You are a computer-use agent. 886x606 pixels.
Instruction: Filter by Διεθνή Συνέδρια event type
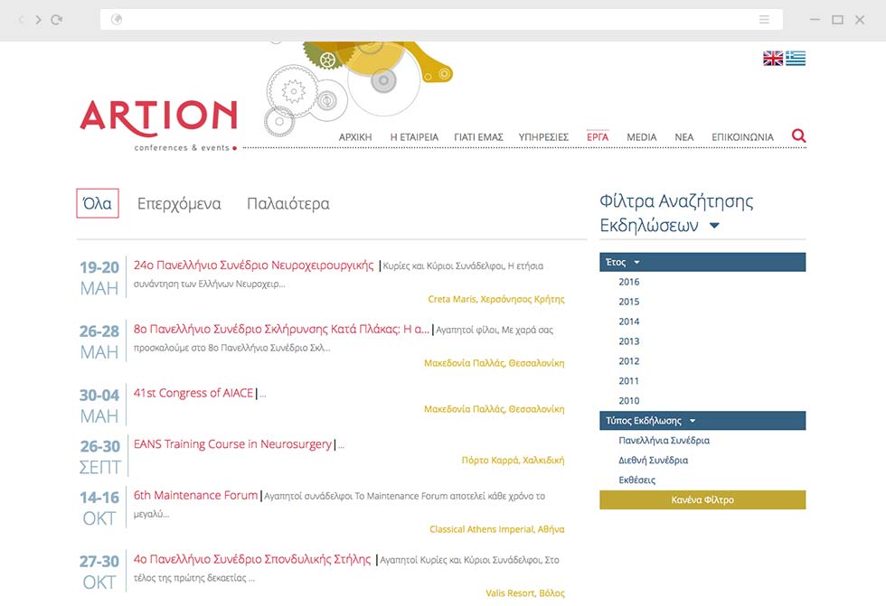tap(653, 461)
